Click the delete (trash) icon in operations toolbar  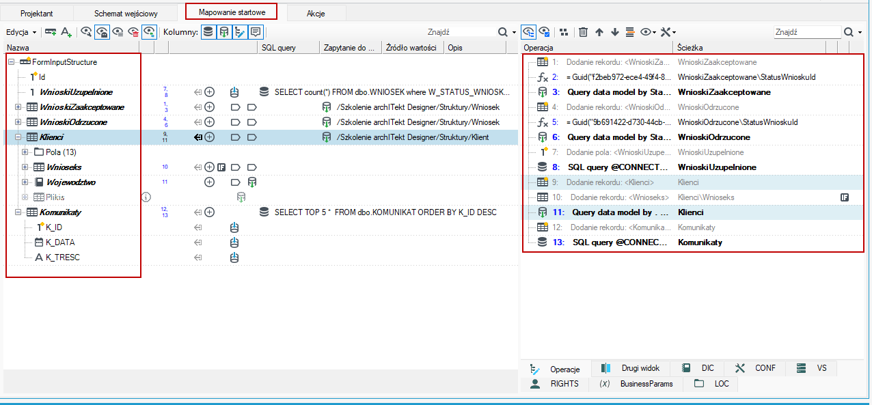[x=583, y=32]
